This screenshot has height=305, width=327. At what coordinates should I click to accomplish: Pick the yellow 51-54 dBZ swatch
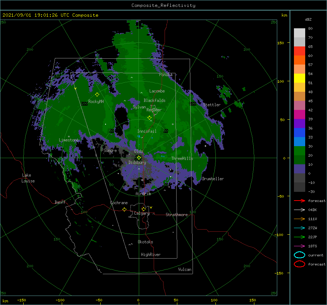coord(299,78)
